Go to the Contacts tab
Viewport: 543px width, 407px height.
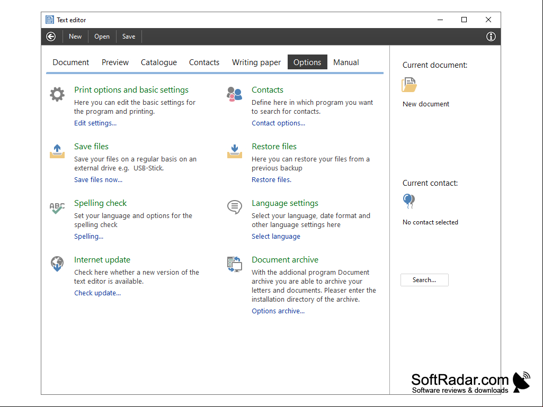click(204, 62)
